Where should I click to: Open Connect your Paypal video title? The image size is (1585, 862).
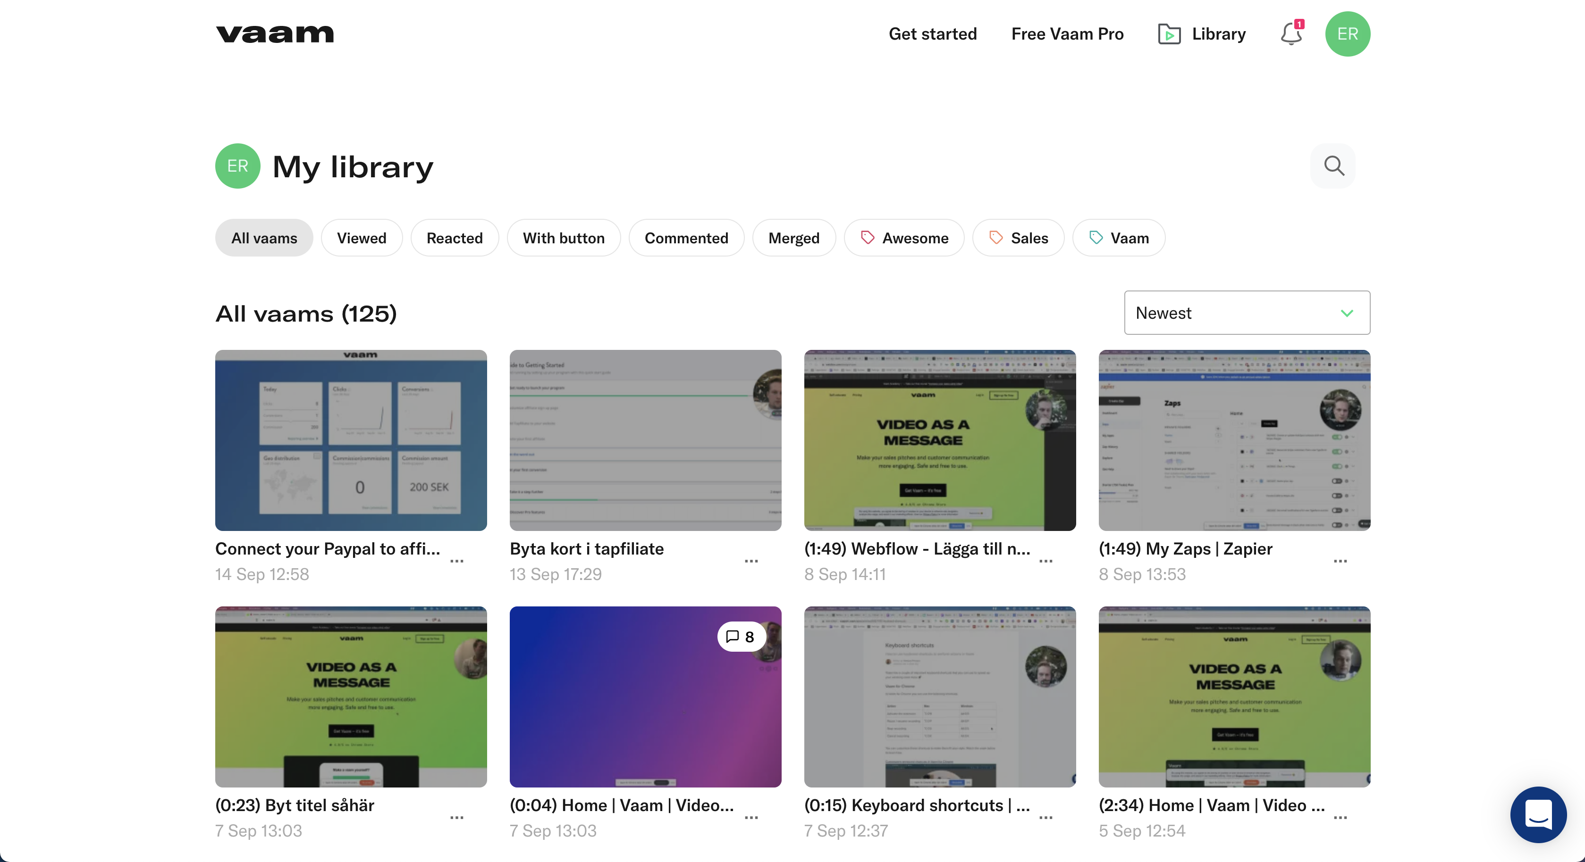pyautogui.click(x=328, y=548)
